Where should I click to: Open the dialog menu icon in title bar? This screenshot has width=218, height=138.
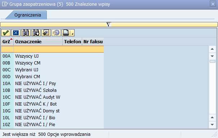pyautogui.click(x=5, y=4)
